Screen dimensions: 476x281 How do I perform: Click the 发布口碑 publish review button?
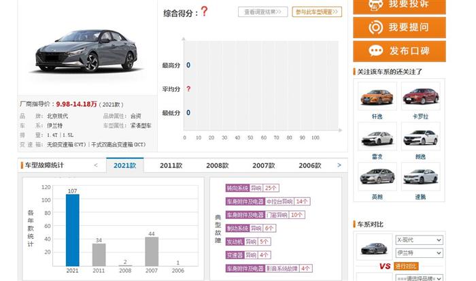click(399, 51)
